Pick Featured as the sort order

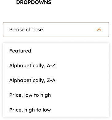(x=56, y=51)
